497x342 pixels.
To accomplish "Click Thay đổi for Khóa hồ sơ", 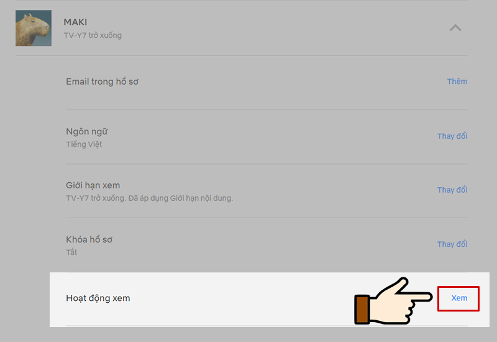I will (x=452, y=244).
